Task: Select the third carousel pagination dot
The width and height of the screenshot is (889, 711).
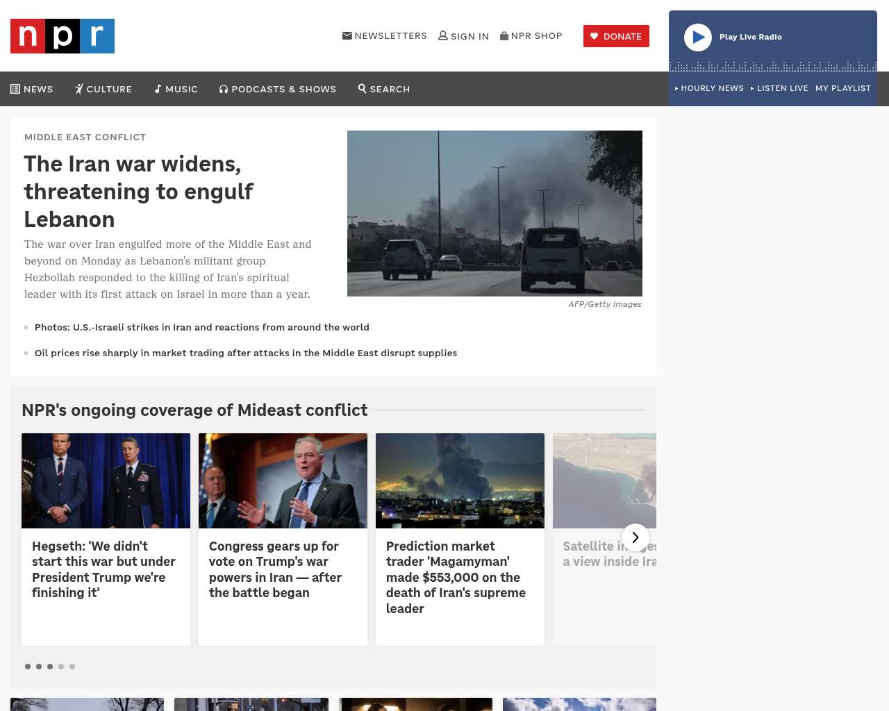Action: click(x=50, y=667)
